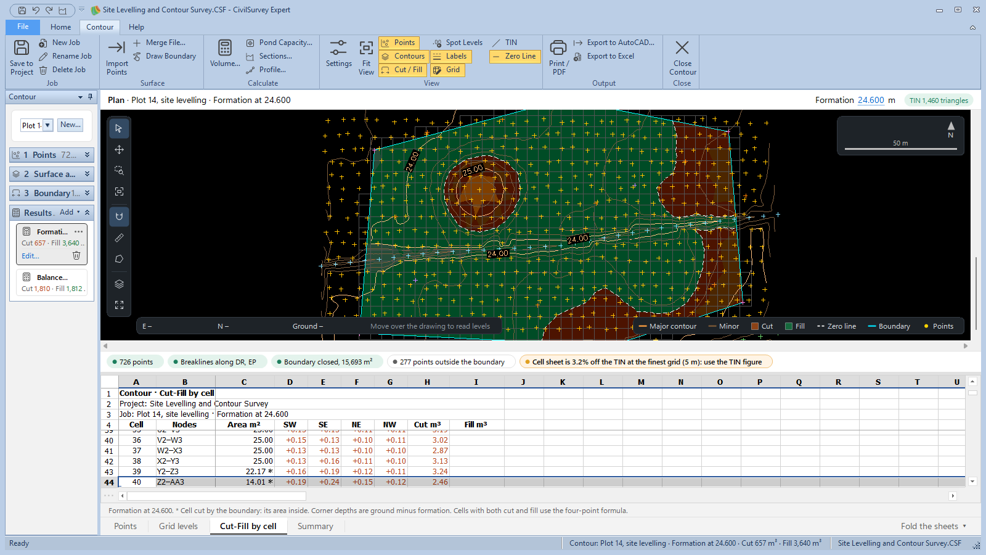This screenshot has height=555, width=986.
Task: Turn on the TIN view option
Action: click(x=505, y=43)
